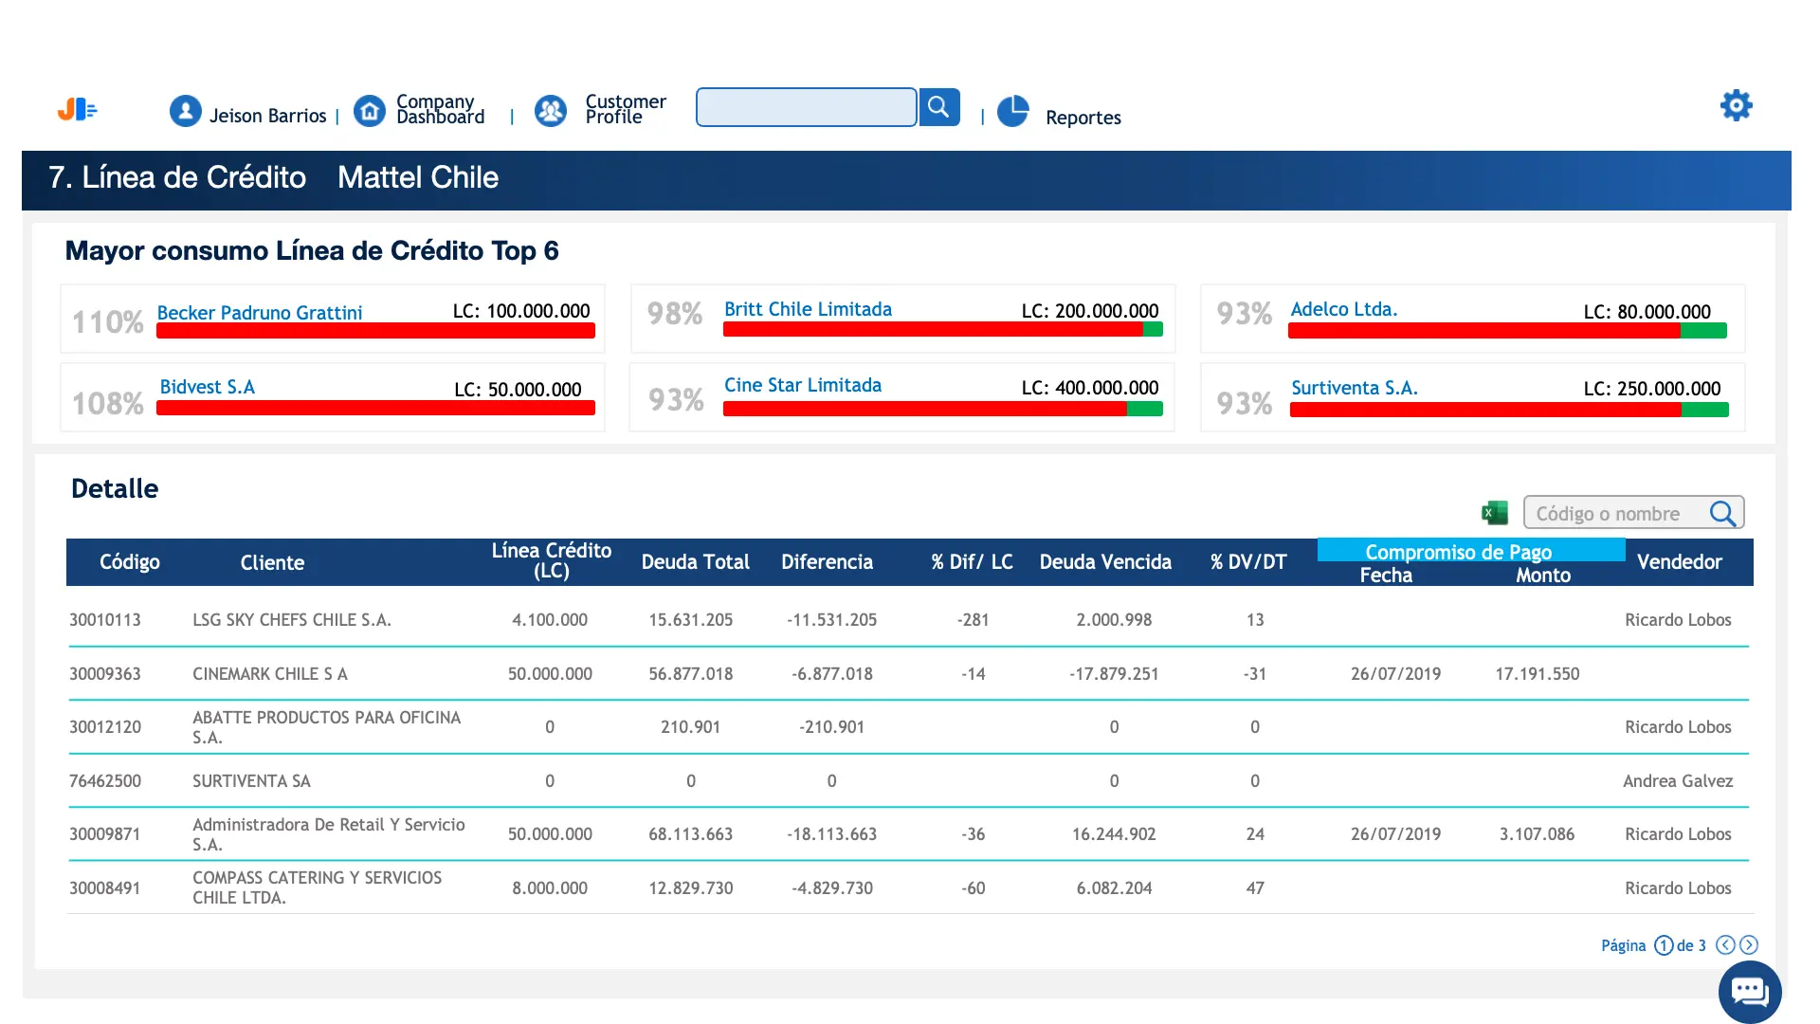The height and width of the screenshot is (1024, 1820).
Task: Click the JI app logo icon
Action: pos(77,110)
